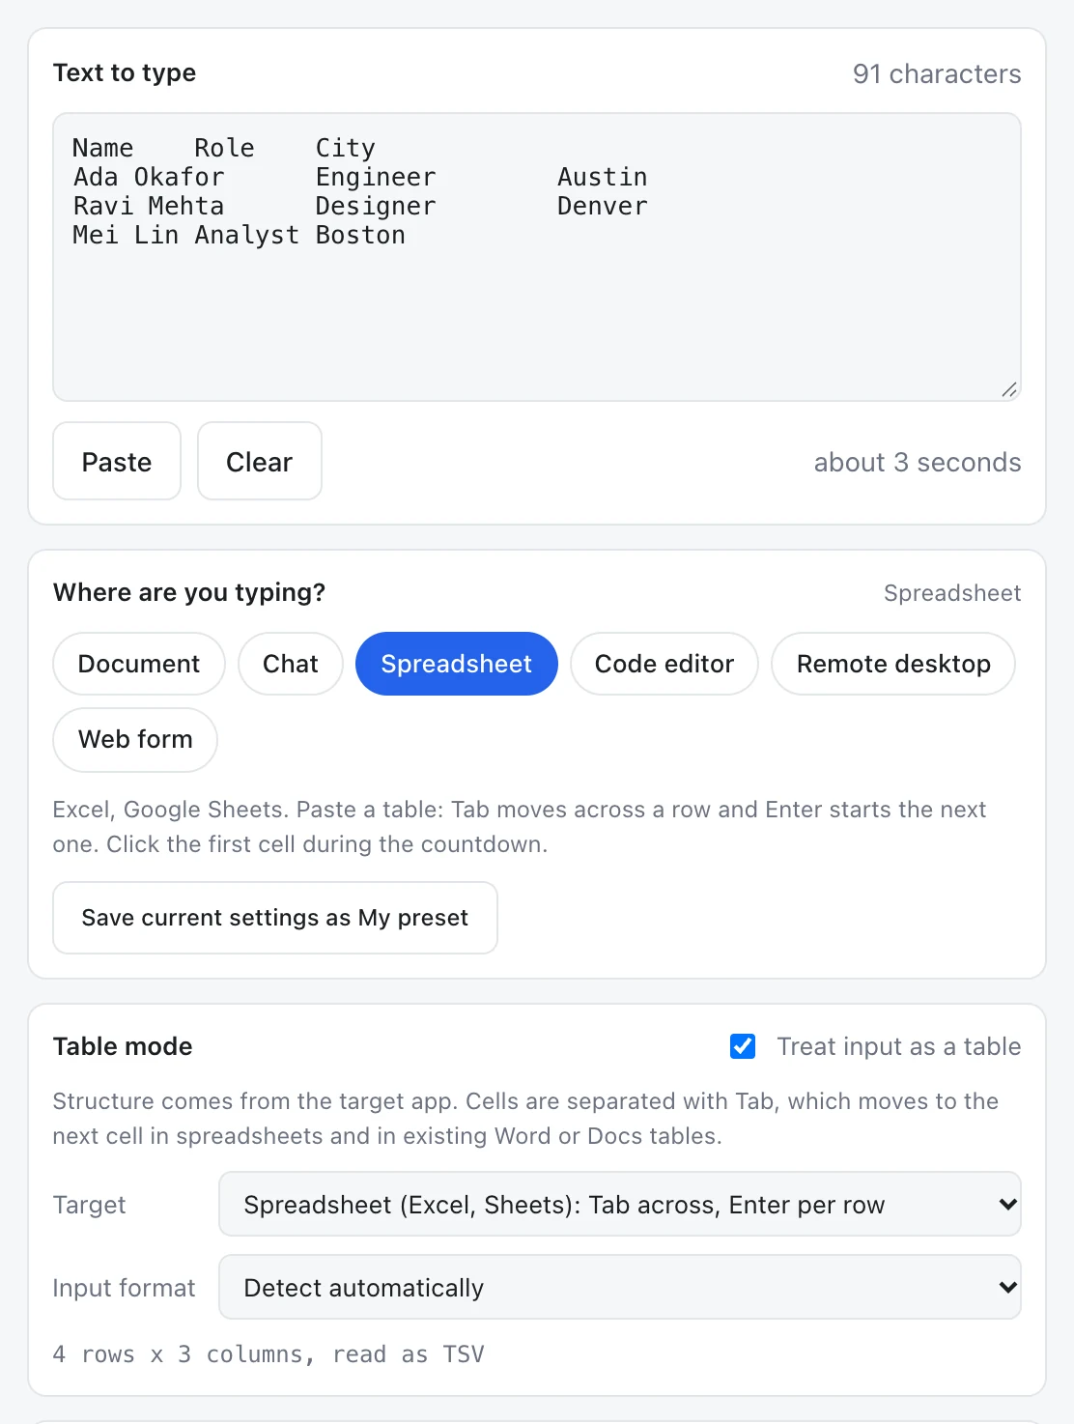1074x1424 pixels.
Task: Choose the Web form option
Action: [135, 739]
